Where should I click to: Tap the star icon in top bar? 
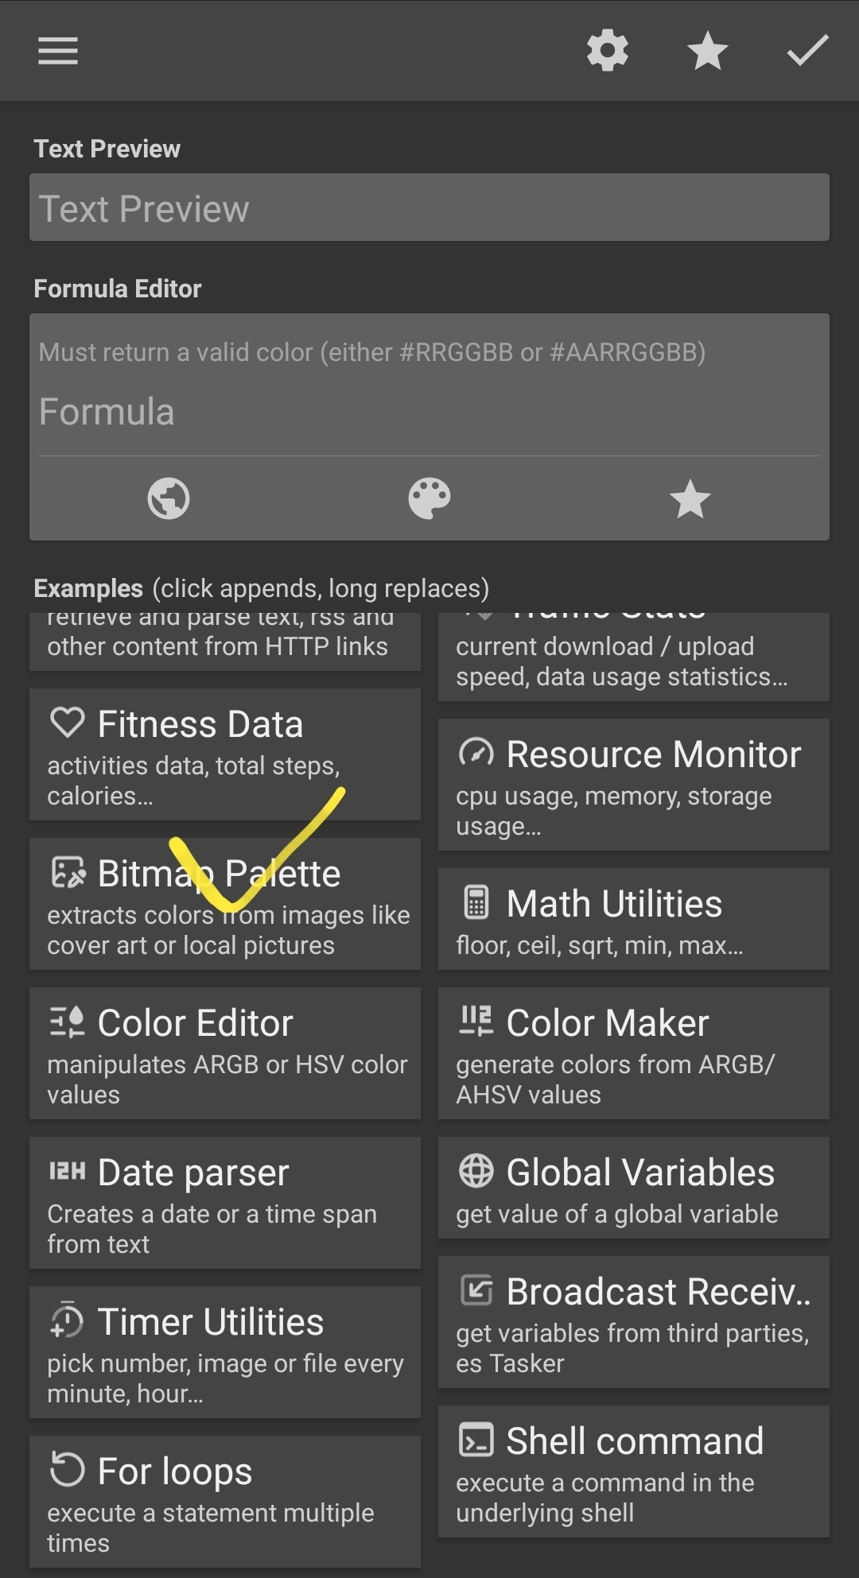(x=707, y=52)
